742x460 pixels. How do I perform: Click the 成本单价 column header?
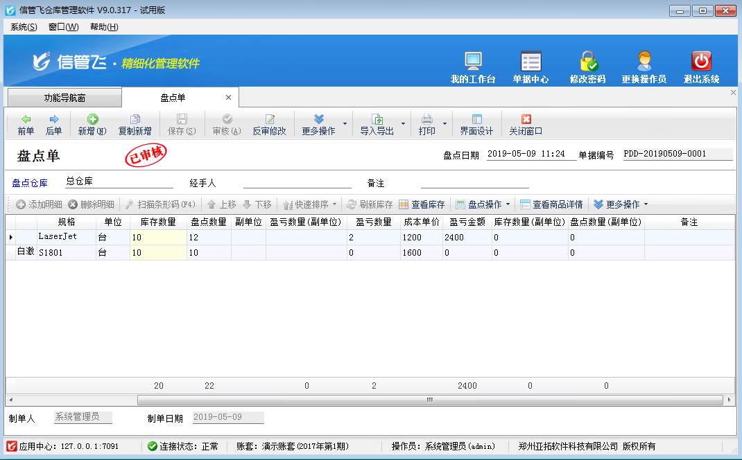click(x=421, y=222)
